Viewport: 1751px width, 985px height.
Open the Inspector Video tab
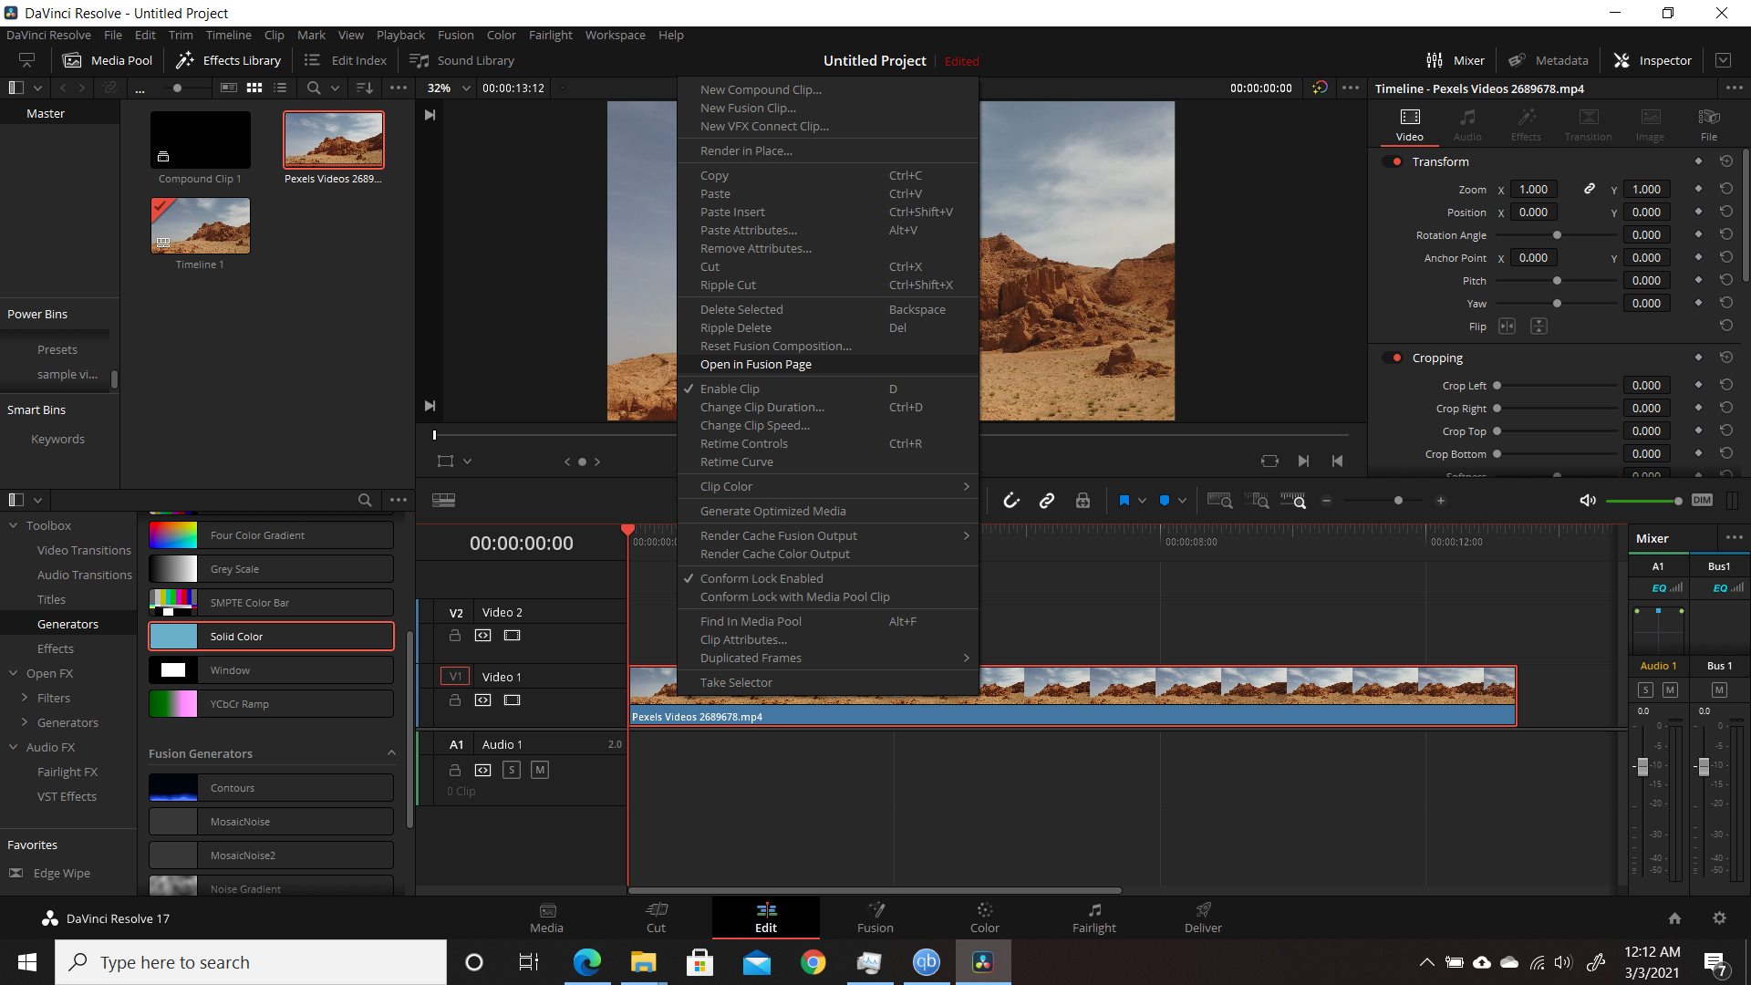(x=1409, y=125)
